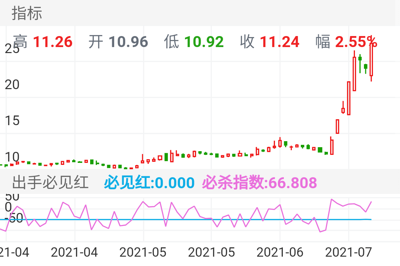Screen dimensions: 400x266
Task: Click the closing price 11.24
Action: (279, 42)
